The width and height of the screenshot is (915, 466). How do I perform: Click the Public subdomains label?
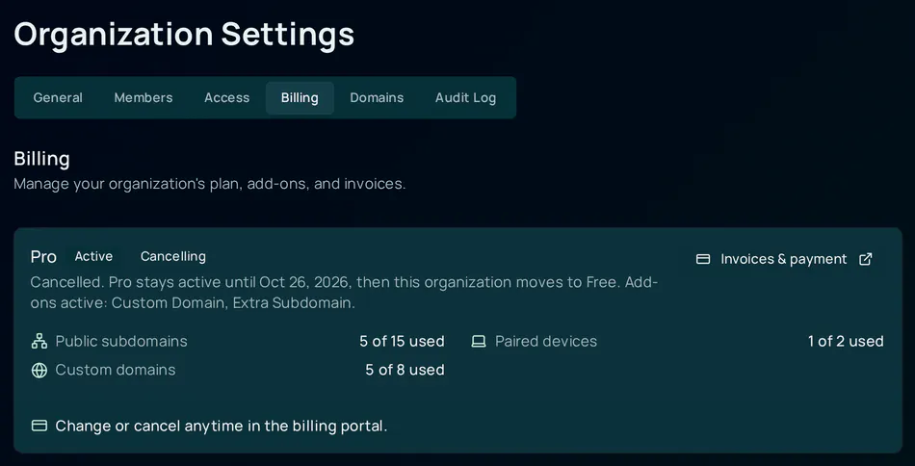pos(121,341)
